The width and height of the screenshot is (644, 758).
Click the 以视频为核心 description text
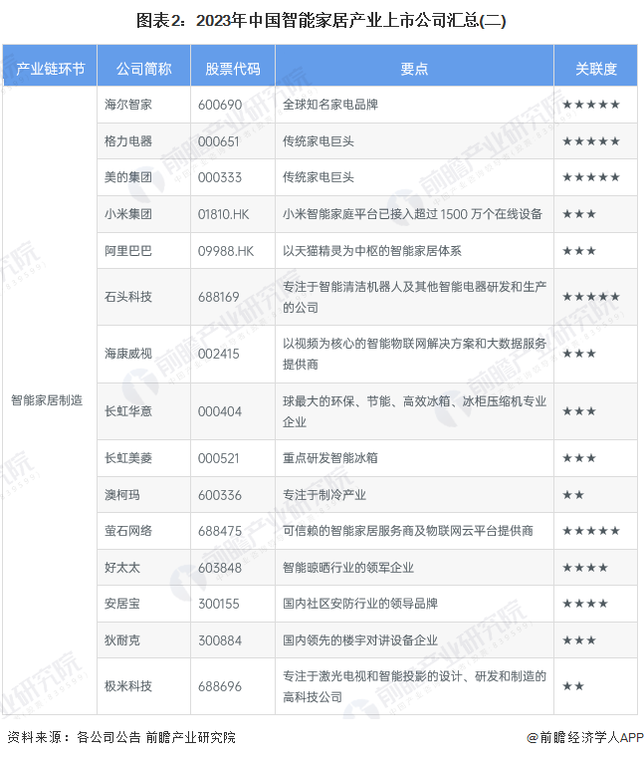coord(414,354)
